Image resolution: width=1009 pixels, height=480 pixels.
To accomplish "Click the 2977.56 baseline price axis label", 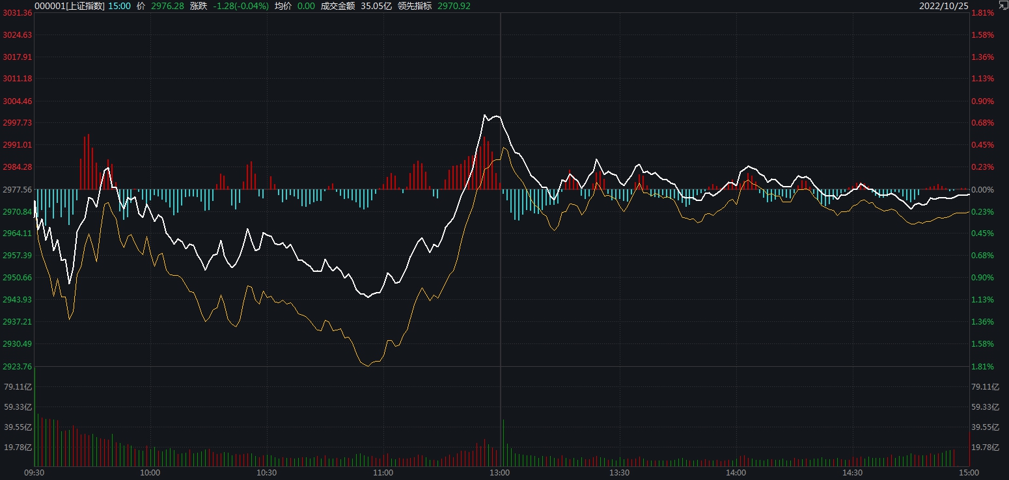I will [x=18, y=190].
